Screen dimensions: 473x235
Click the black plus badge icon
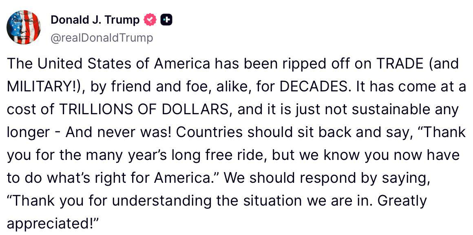166,19
